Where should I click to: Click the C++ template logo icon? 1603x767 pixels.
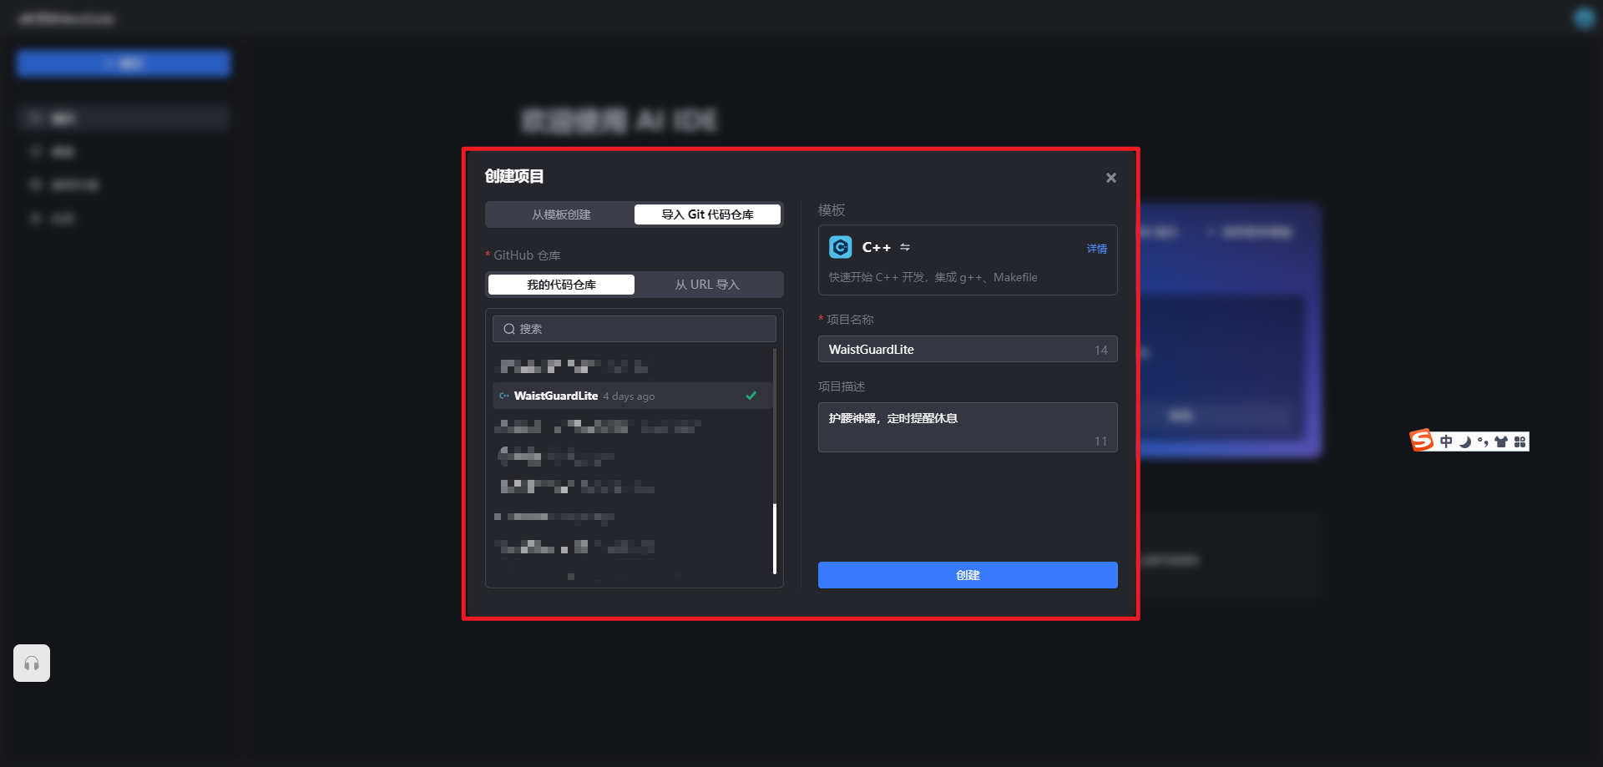pyautogui.click(x=840, y=247)
